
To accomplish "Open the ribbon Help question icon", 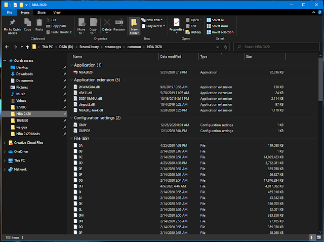I will (x=319, y=12).
